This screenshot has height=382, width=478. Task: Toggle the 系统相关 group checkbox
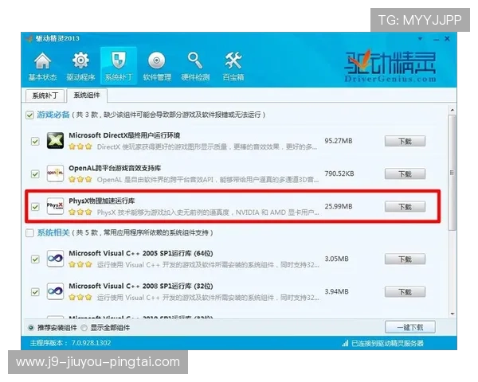(x=29, y=233)
